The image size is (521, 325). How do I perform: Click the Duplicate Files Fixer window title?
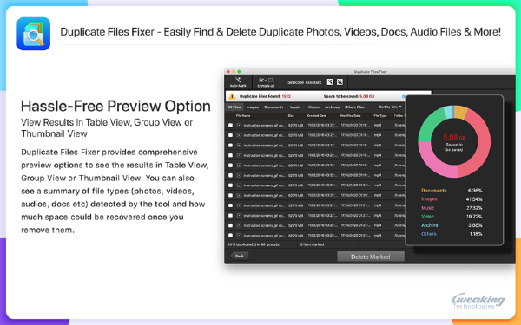tap(370, 72)
